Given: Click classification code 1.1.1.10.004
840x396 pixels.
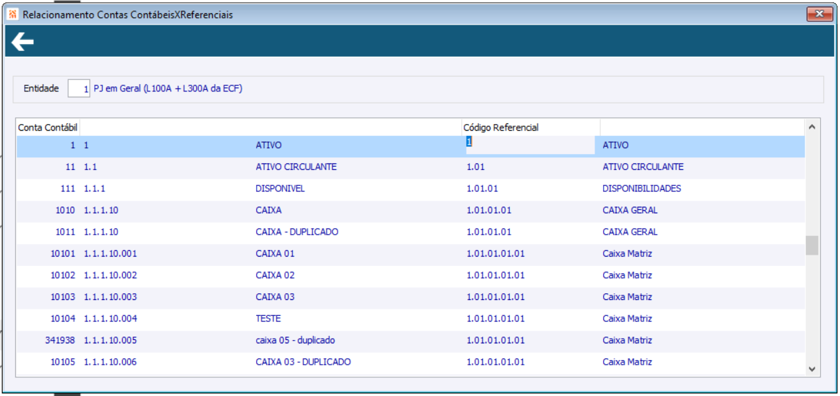Looking at the screenshot, I should click(110, 319).
